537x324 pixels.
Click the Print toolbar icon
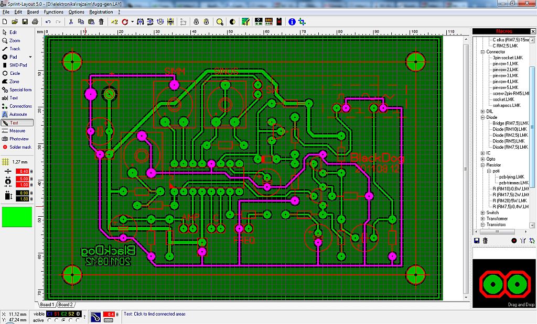[x=35, y=22]
